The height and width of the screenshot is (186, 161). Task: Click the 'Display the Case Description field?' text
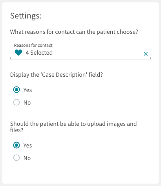point(57,75)
